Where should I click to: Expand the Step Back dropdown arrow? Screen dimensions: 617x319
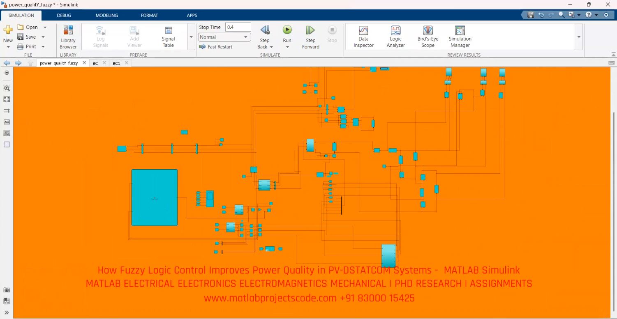tap(271, 47)
